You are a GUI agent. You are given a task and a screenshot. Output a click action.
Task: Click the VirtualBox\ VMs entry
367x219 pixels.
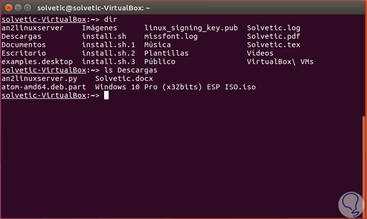pyautogui.click(x=280, y=62)
